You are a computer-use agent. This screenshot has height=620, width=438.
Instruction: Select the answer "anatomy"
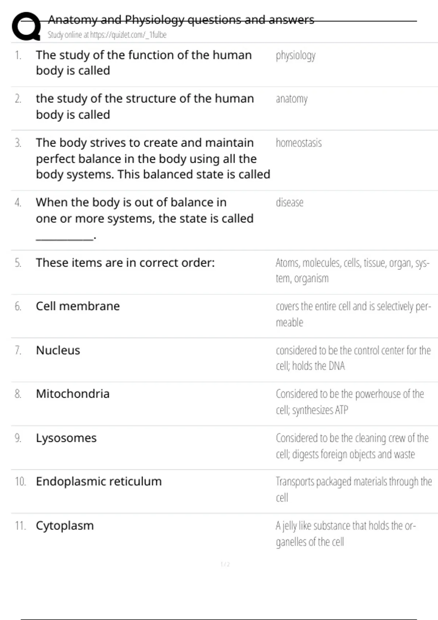click(x=292, y=99)
